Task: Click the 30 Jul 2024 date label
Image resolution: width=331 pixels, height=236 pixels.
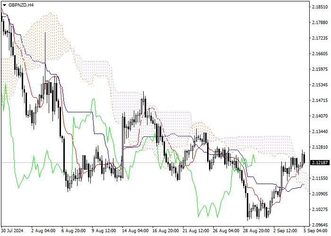Action: pos(12,231)
